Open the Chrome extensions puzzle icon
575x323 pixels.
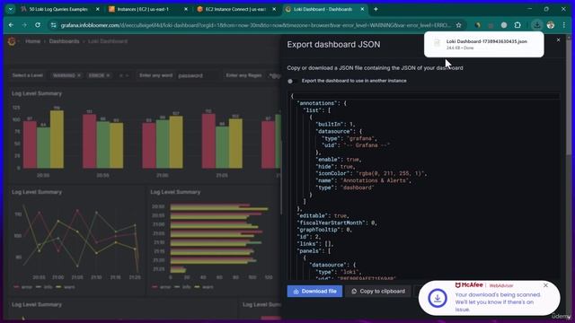click(517, 25)
